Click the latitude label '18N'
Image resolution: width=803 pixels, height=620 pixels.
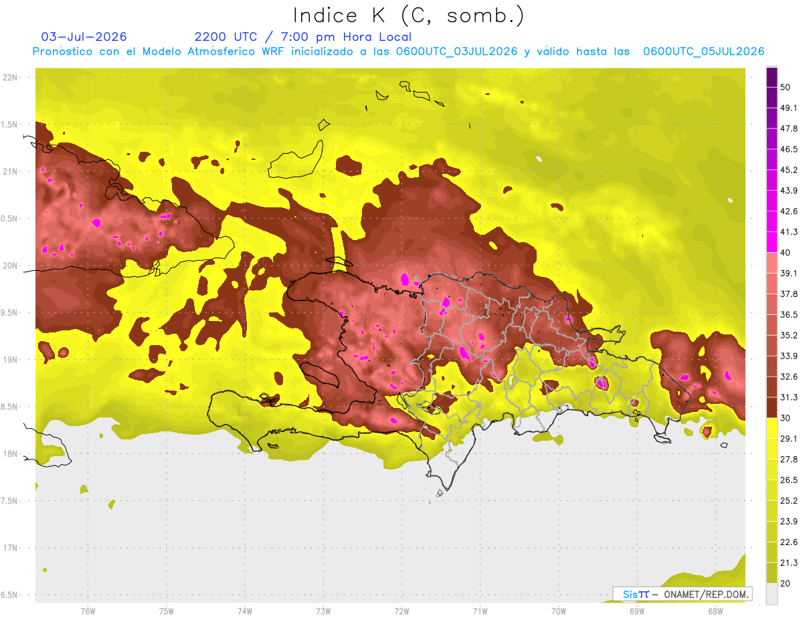click(x=10, y=454)
